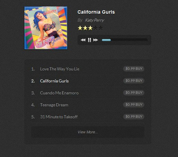
Task: Buy Teenage Dream for $0.99
Action: (134, 105)
